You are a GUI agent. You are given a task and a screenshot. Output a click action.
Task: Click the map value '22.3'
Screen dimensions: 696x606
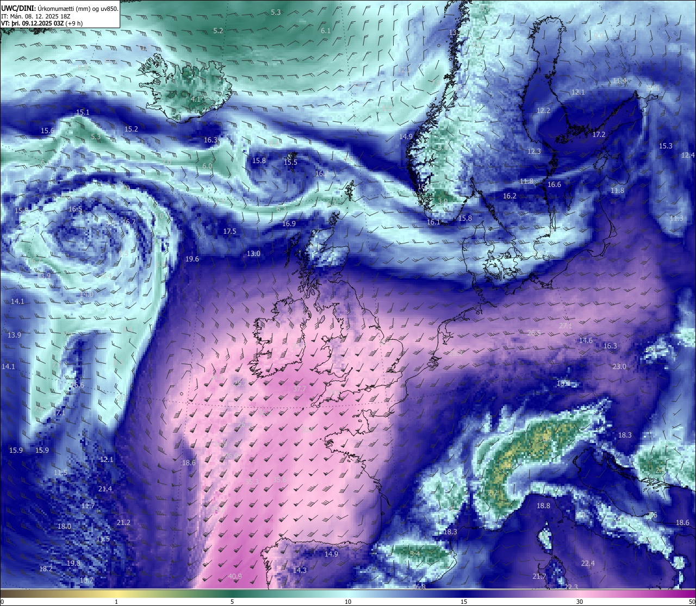pos(571,587)
